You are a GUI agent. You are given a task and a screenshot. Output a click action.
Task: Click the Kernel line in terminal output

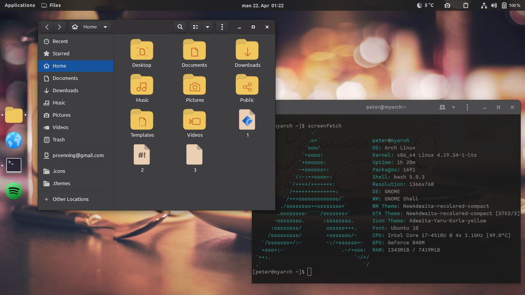coord(424,155)
